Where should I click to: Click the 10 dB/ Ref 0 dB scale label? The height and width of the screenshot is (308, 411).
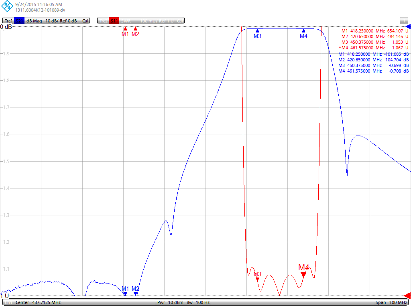tap(61, 21)
